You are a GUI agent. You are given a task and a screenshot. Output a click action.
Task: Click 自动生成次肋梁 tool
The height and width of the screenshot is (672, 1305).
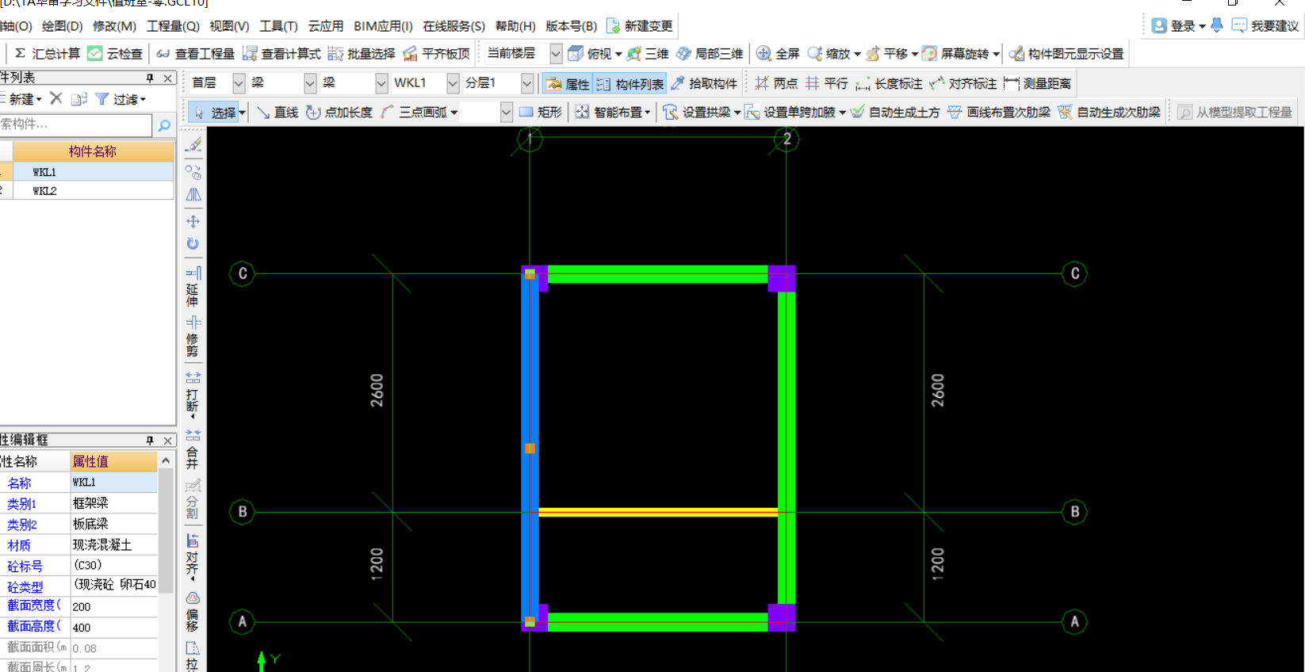click(1108, 112)
